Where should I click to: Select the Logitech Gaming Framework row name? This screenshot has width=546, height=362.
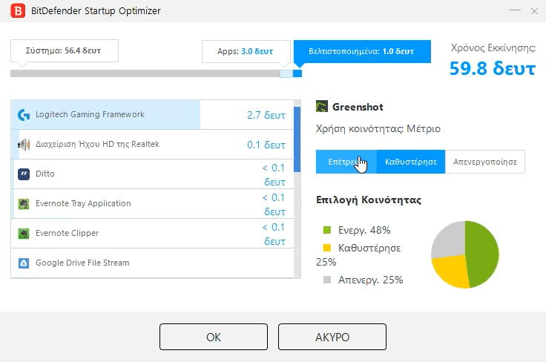[90, 114]
